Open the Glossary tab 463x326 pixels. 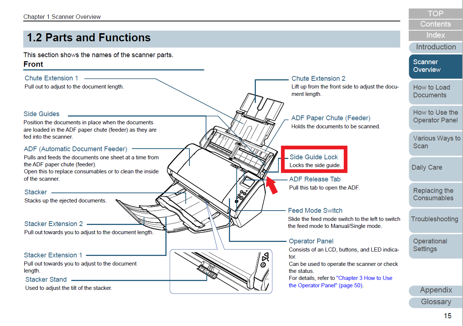pos(435,302)
